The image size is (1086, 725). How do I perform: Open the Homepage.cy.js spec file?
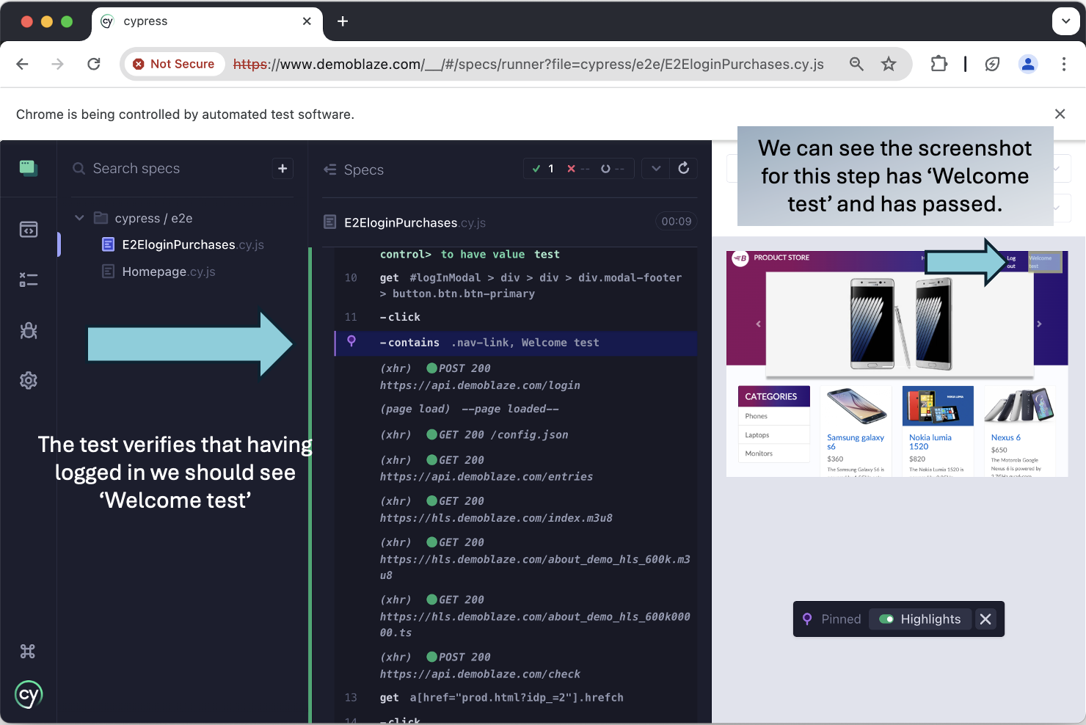click(169, 272)
